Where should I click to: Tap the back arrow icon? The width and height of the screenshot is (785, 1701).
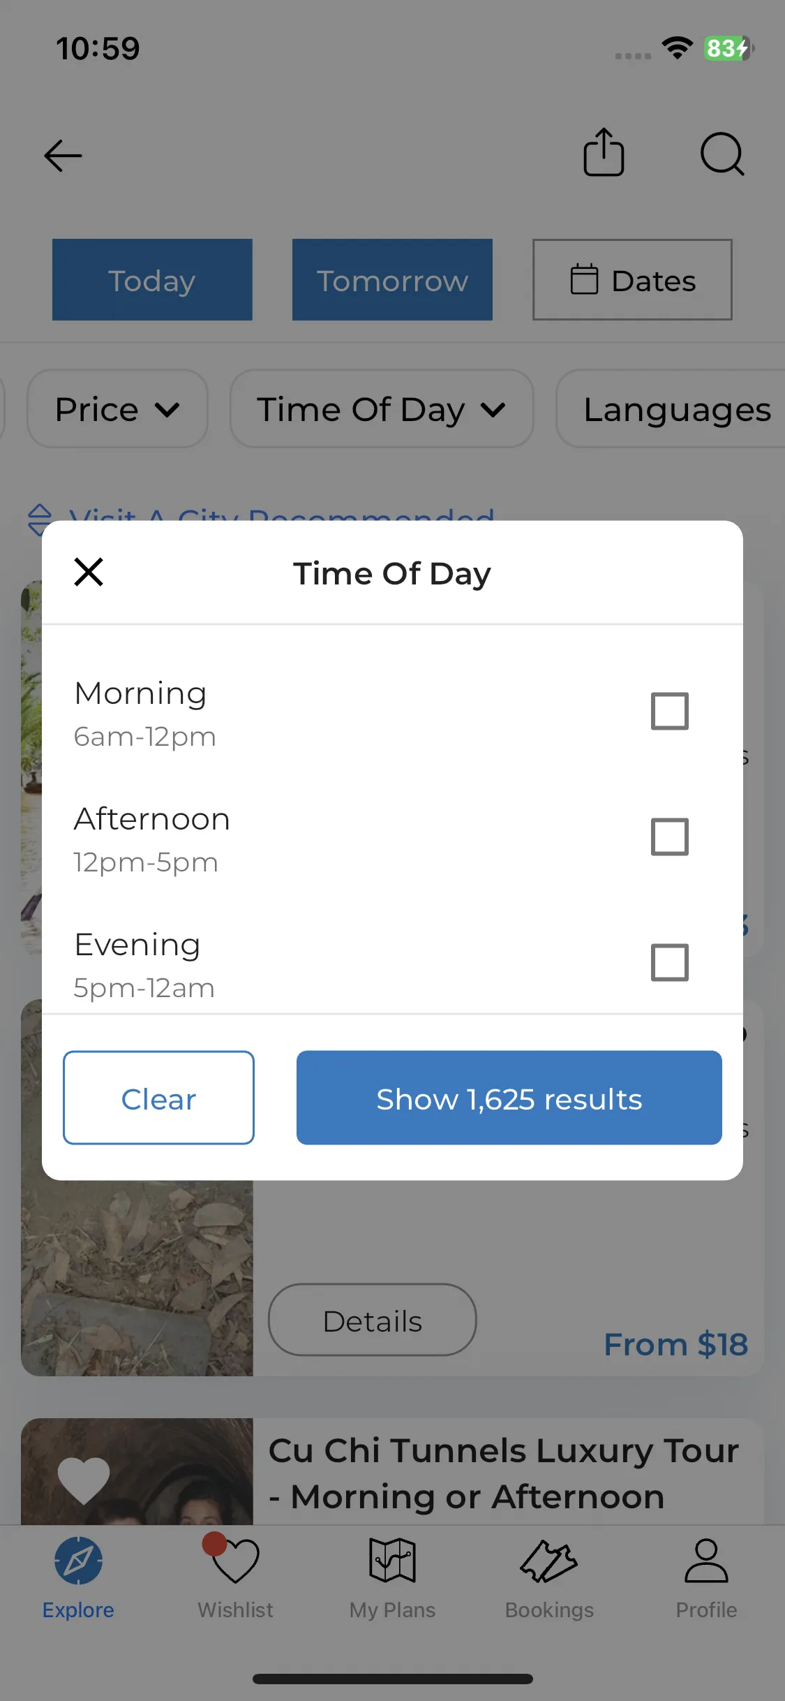(x=63, y=155)
